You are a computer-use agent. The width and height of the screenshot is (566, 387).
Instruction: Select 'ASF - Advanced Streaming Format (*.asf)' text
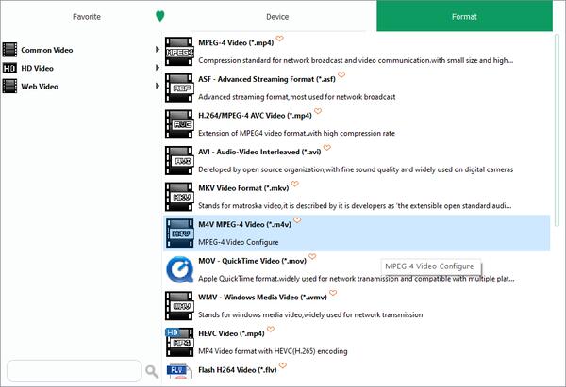(267, 79)
